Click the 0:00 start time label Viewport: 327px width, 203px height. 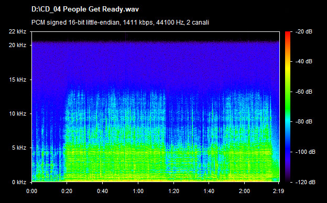pos(31,191)
